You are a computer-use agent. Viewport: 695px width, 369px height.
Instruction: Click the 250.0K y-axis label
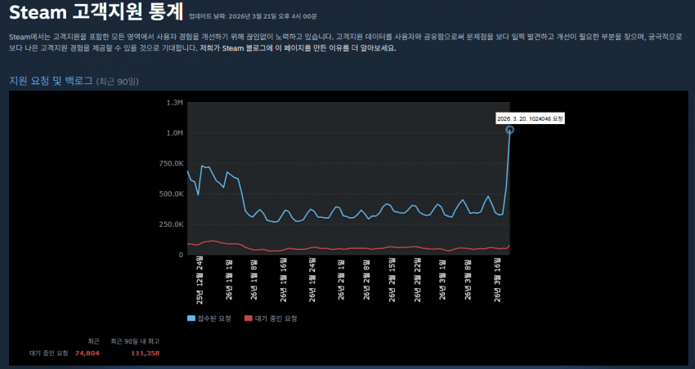point(172,225)
